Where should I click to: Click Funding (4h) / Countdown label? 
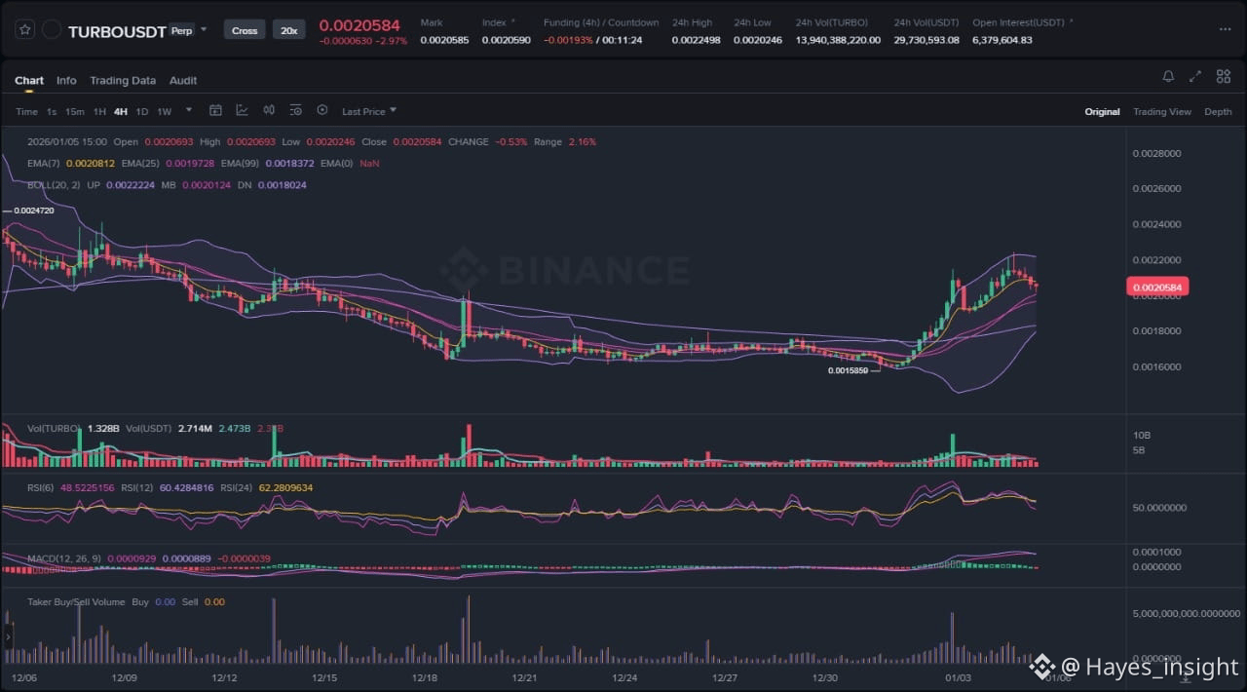[x=601, y=22]
